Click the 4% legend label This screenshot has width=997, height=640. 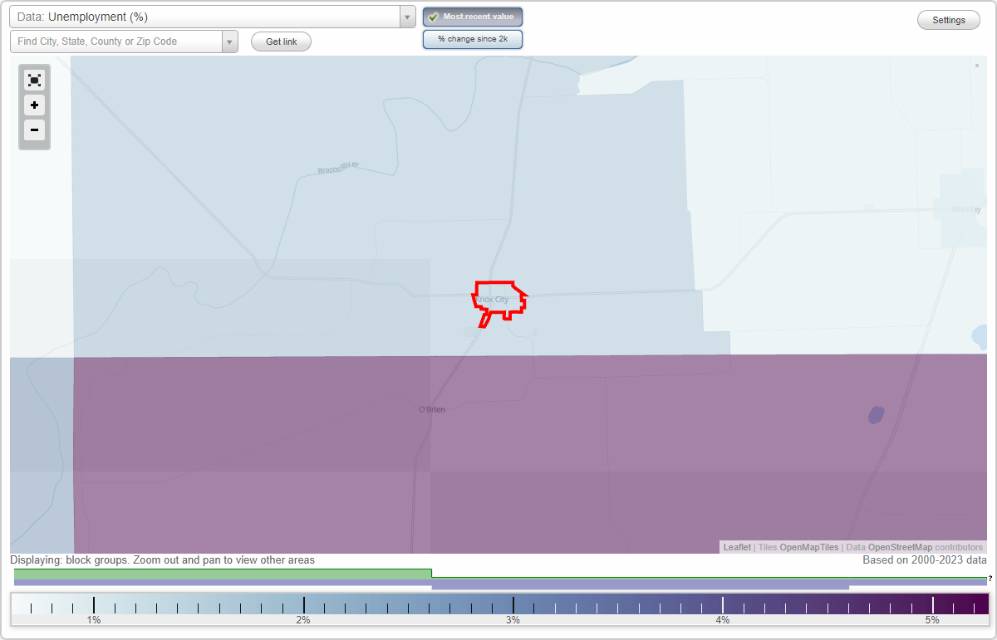(x=723, y=620)
